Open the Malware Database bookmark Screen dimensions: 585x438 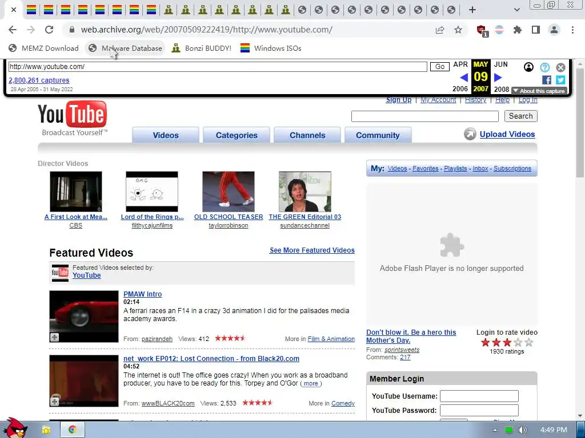[x=126, y=48]
